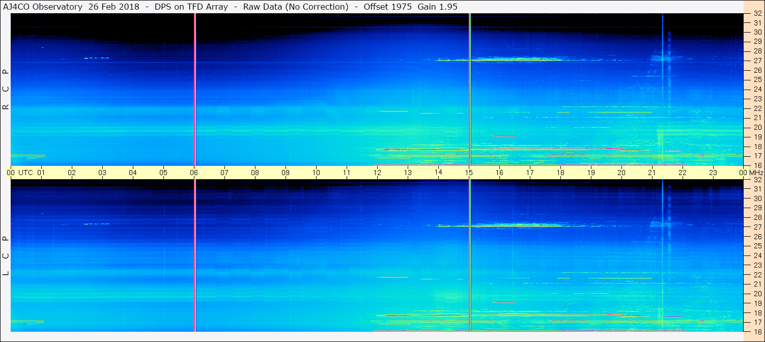Viewport: 765px width, 342px height.
Task: Select hour 06 on the UTC axis
Action: [x=194, y=173]
